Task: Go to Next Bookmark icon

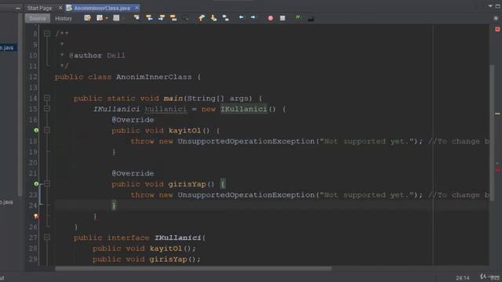Action: tap(213, 18)
